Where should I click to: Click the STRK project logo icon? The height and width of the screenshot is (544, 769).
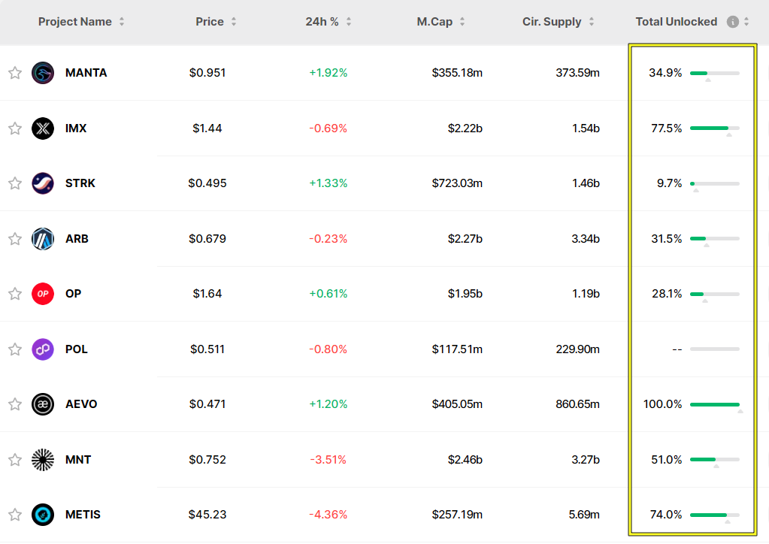[43, 183]
